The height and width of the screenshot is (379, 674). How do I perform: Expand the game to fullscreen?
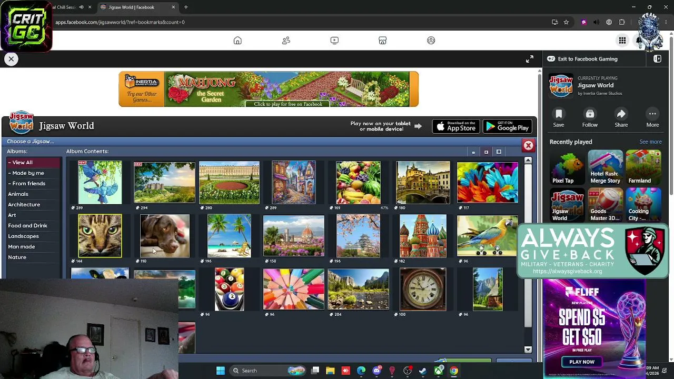(x=530, y=59)
